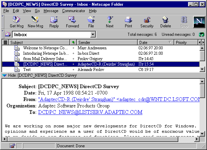Click the AdaptecCD-R From address link
The width and height of the screenshot is (207, 150).
click(x=119, y=99)
